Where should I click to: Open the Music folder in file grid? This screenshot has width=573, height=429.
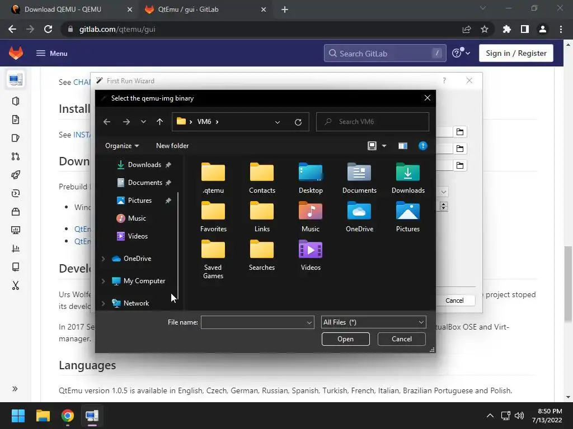click(x=311, y=217)
